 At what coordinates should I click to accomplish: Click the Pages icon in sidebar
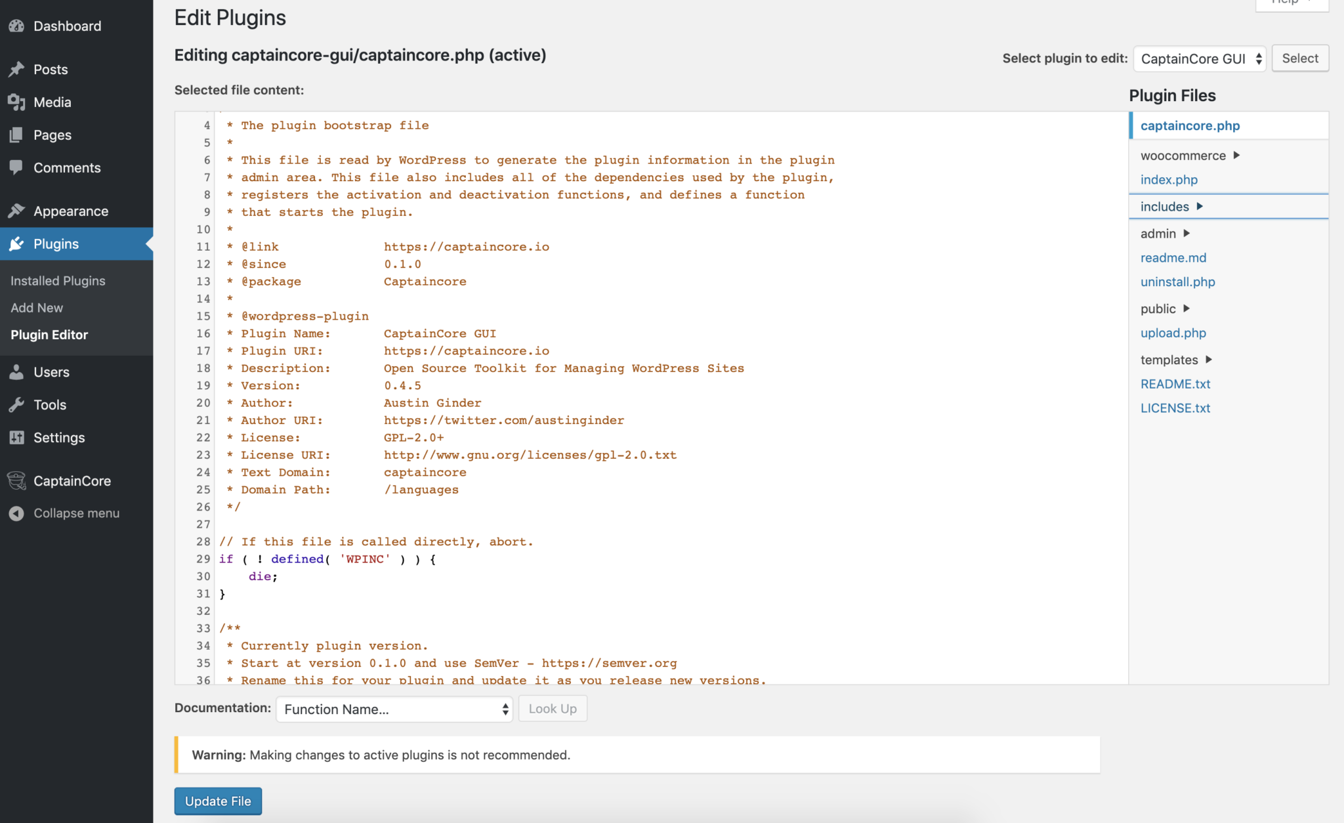point(16,135)
